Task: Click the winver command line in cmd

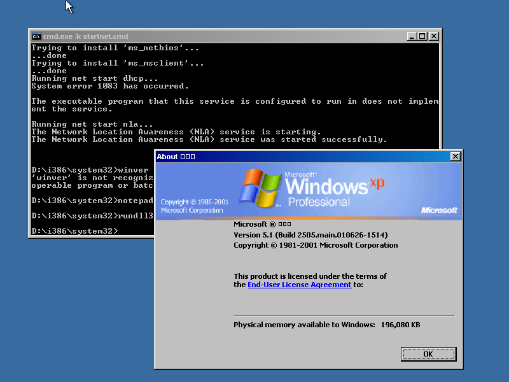Action: 90,170
